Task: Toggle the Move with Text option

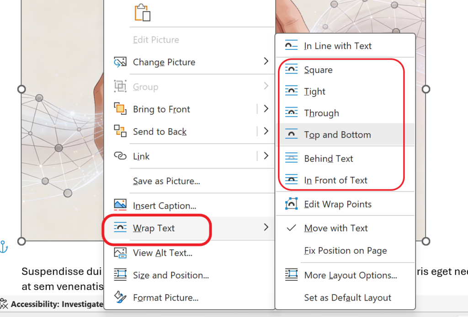Action: click(336, 228)
